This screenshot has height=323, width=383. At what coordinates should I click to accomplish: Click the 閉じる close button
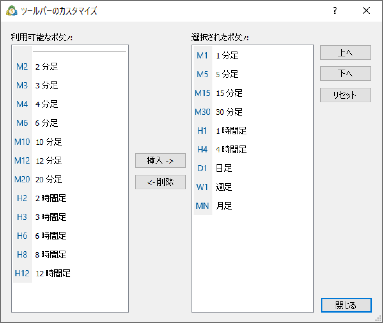[x=346, y=305]
